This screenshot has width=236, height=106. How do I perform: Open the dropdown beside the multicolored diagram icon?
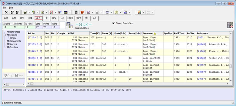tap(144, 12)
